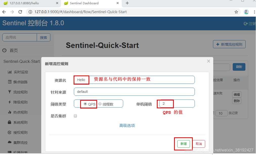Close the Sentinel Dashboard tab

coord(118,3)
